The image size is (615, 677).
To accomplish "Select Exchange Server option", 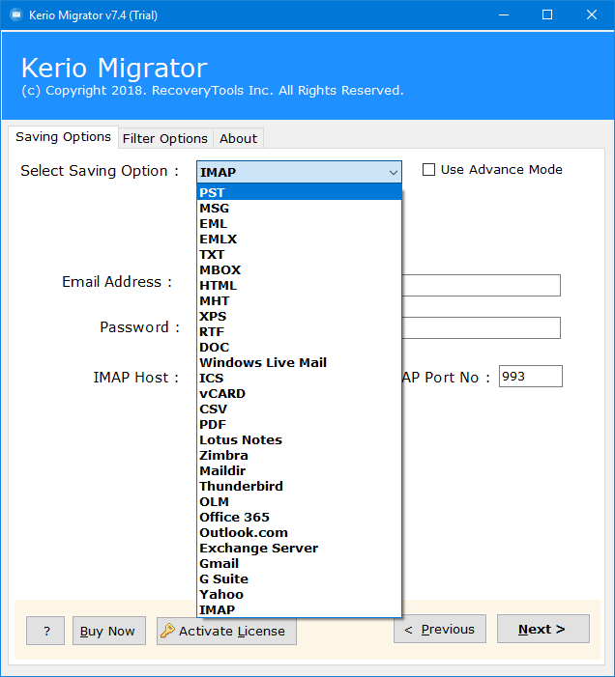I will (x=299, y=548).
